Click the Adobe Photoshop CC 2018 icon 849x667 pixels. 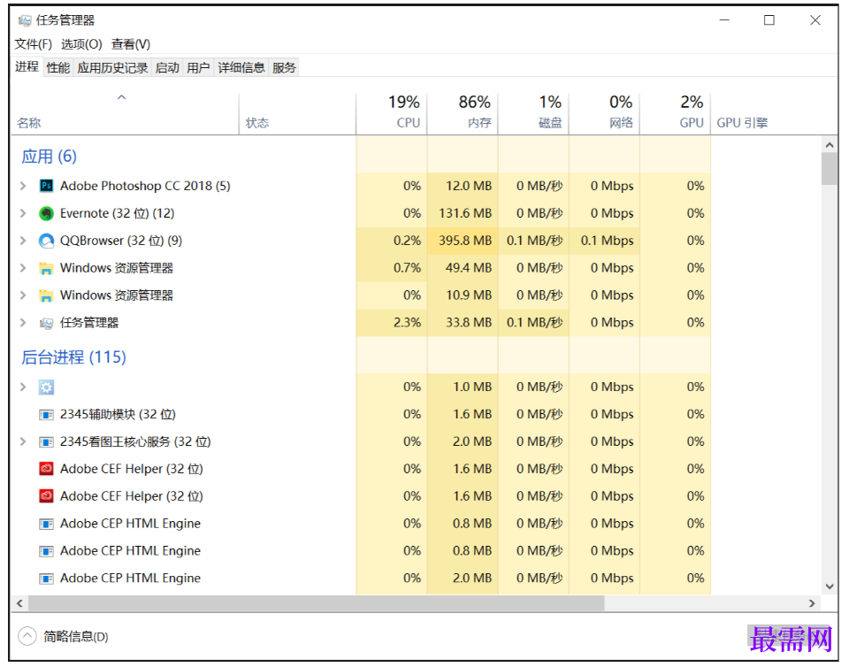[x=47, y=186]
